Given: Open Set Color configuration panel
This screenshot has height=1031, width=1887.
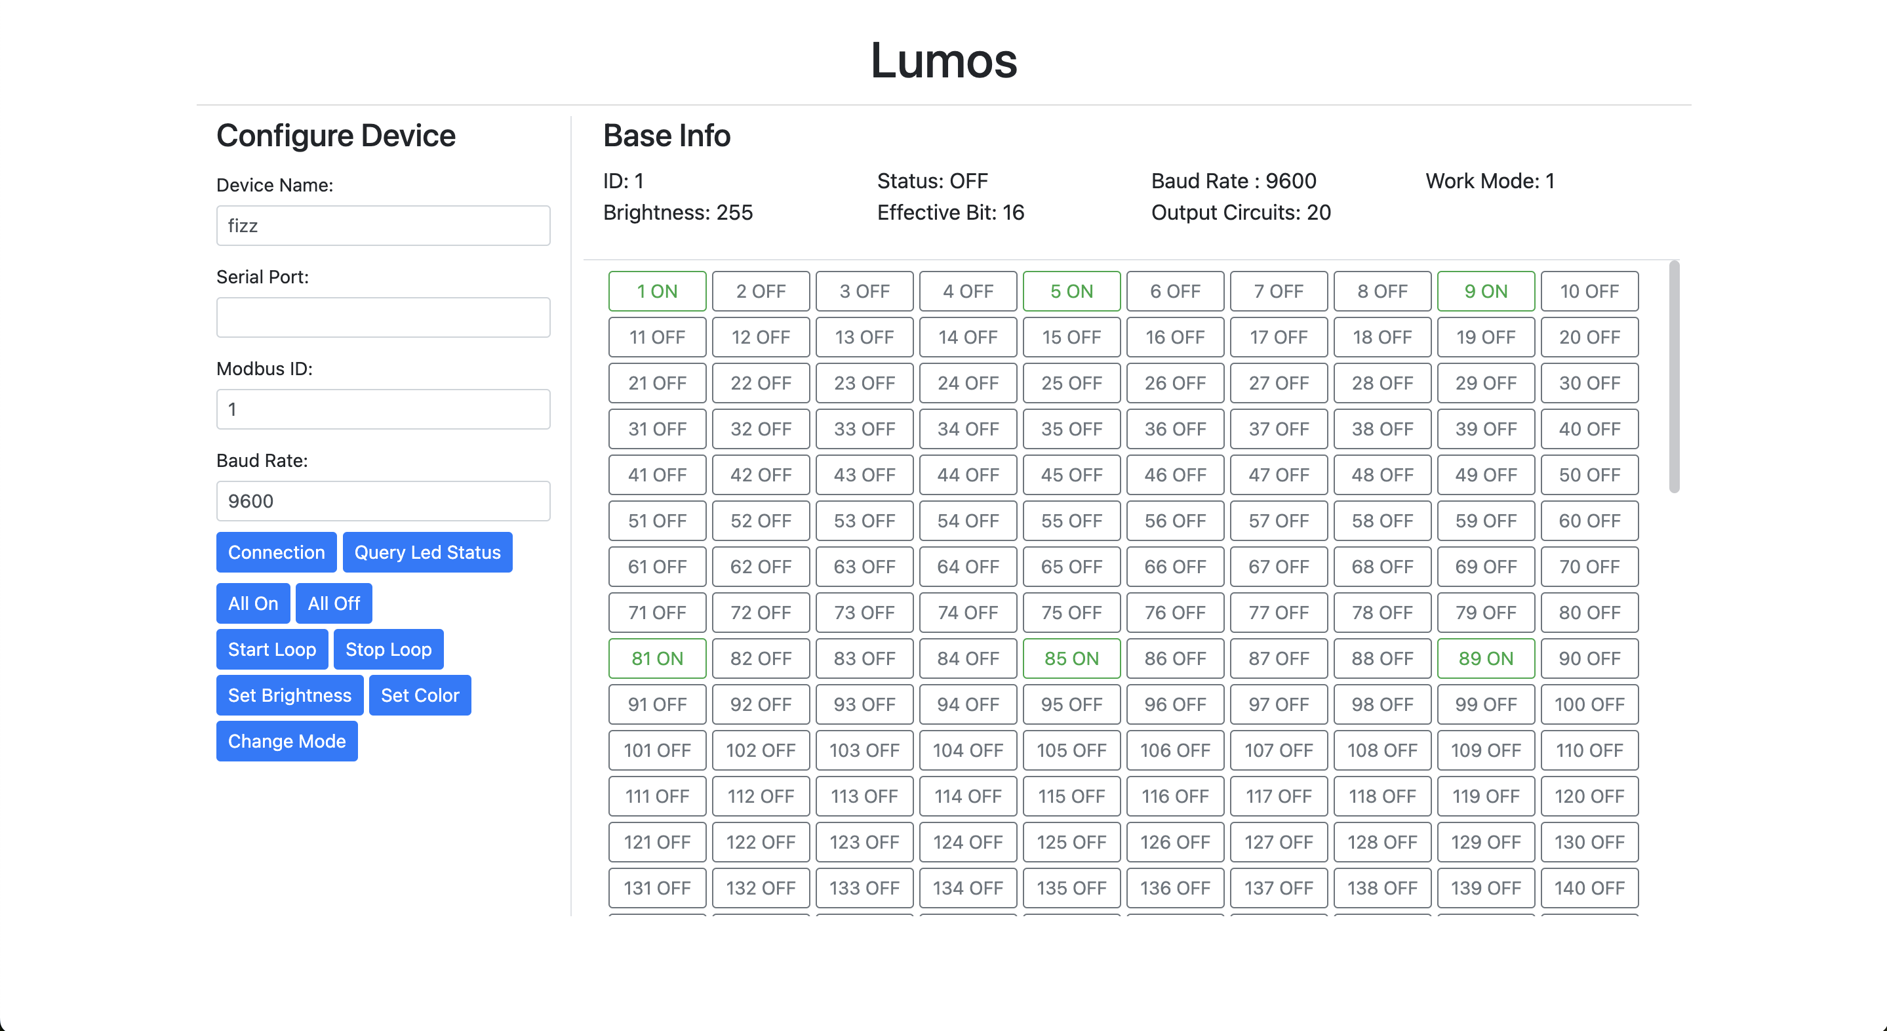Looking at the screenshot, I should 420,695.
